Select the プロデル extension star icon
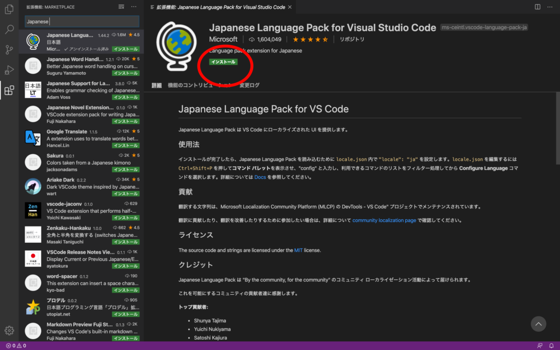Screen dimensions: 560x350 coord(33,307)
